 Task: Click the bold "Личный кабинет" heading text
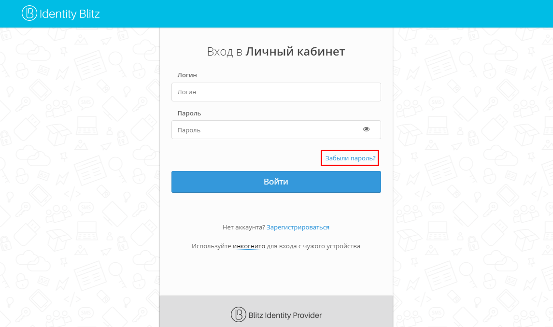295,52
